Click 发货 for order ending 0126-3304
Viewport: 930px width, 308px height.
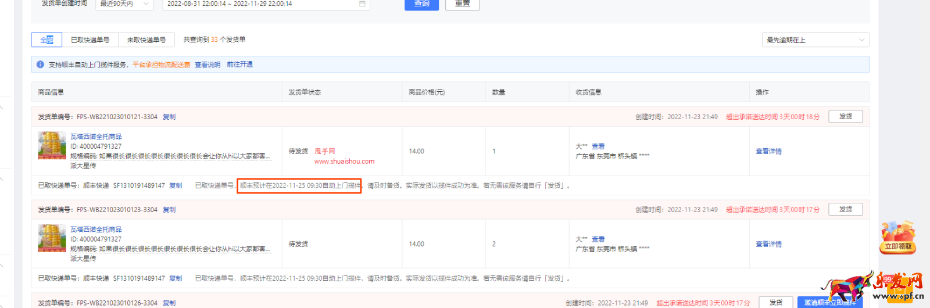point(775,302)
